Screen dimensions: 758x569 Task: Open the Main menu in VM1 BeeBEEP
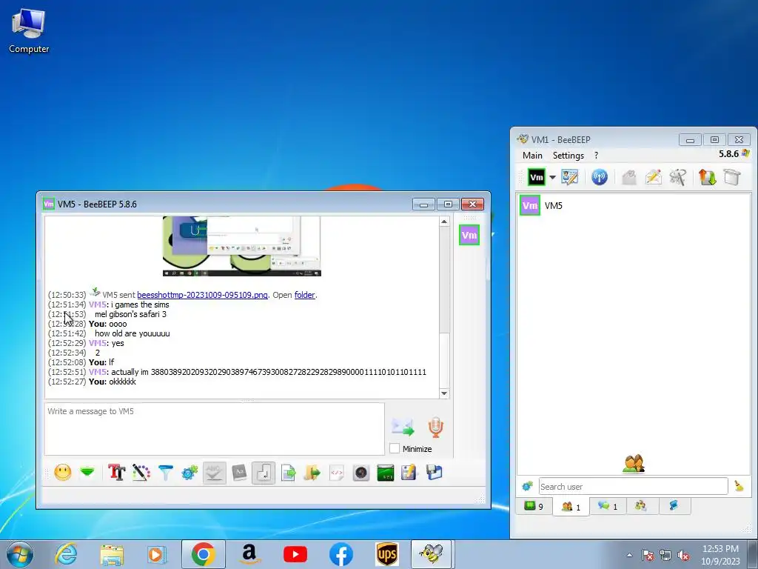(x=532, y=156)
